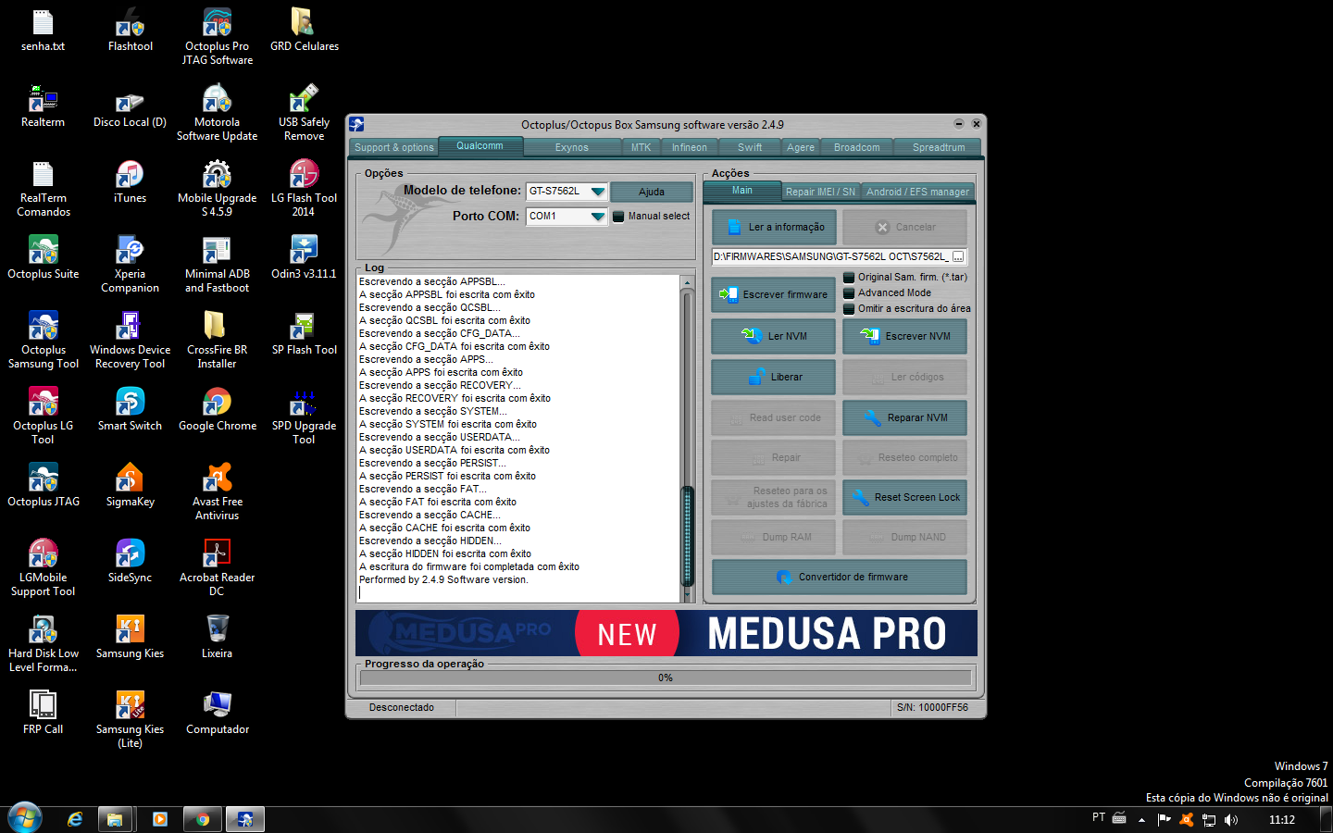This screenshot has width=1333, height=833.
Task: Click firmware file path field
Action: point(830,256)
